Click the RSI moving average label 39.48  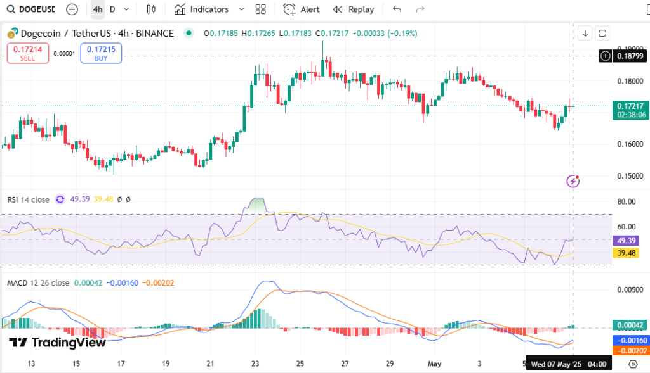coord(626,253)
